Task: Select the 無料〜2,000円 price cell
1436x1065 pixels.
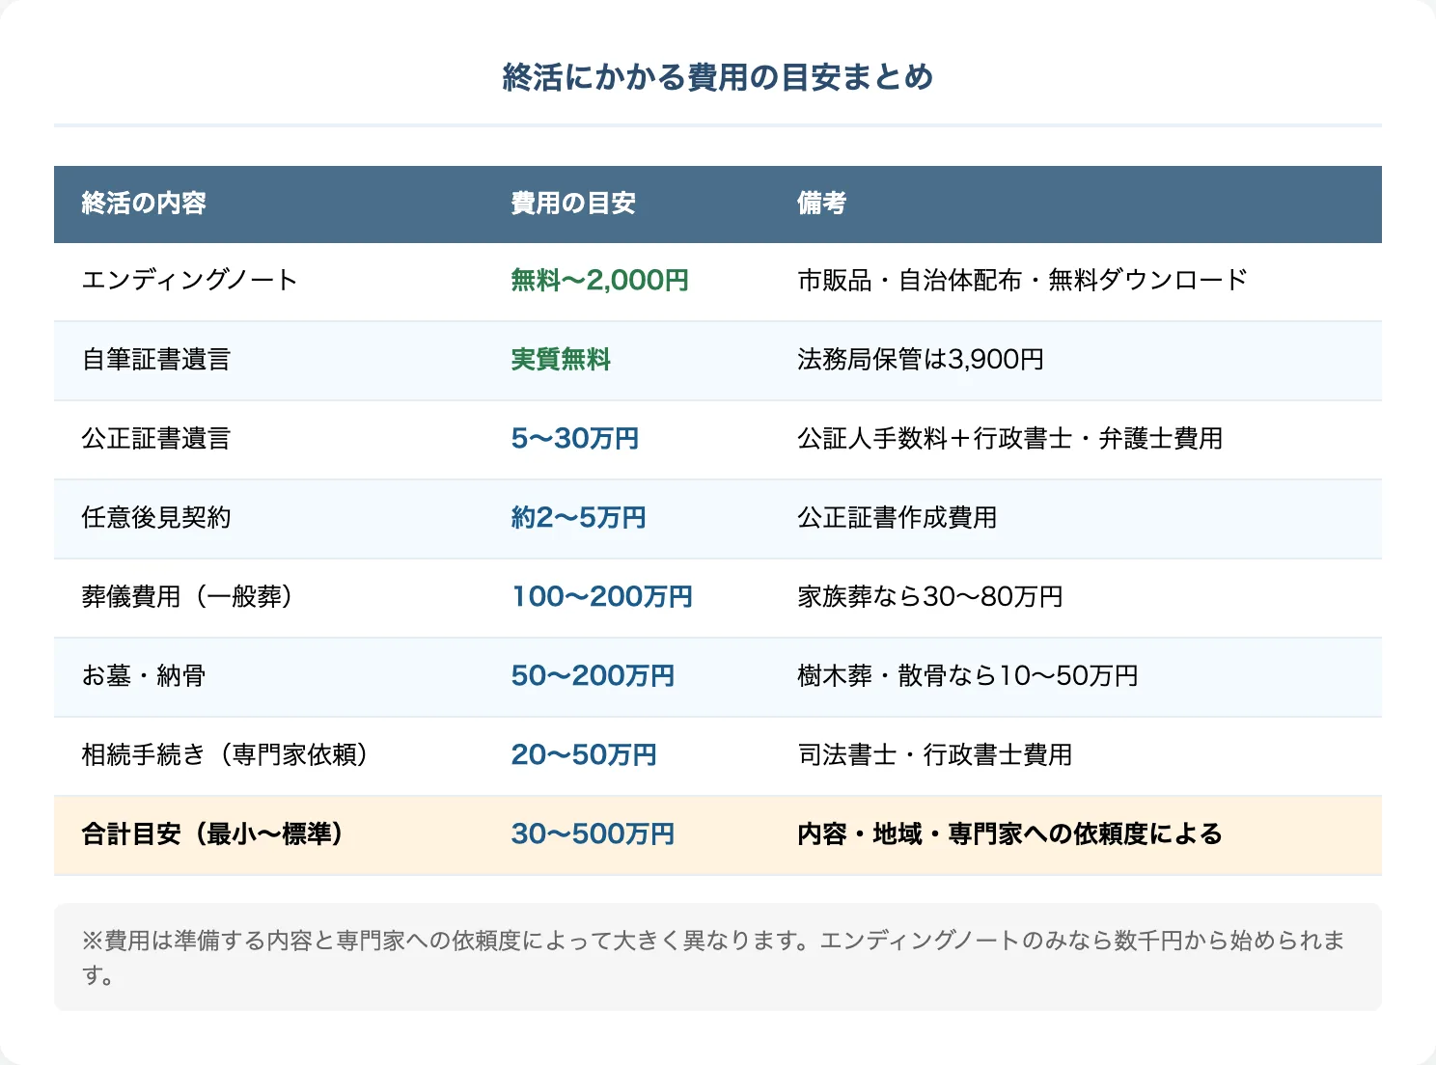Action: pyautogui.click(x=599, y=281)
